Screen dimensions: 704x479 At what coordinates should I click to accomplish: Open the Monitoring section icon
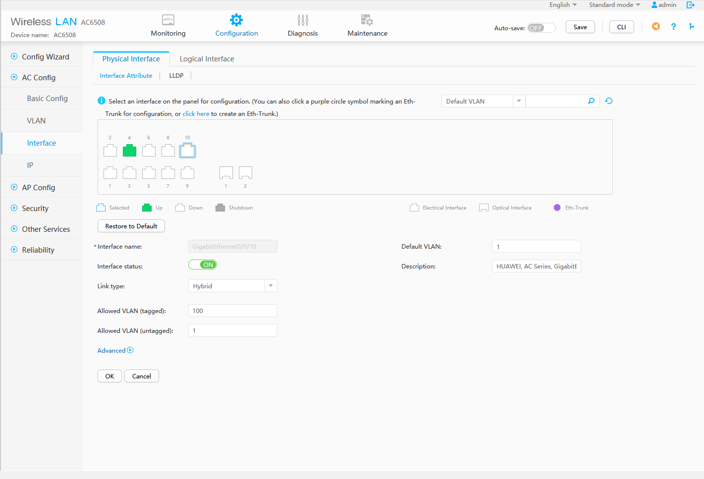pyautogui.click(x=168, y=20)
